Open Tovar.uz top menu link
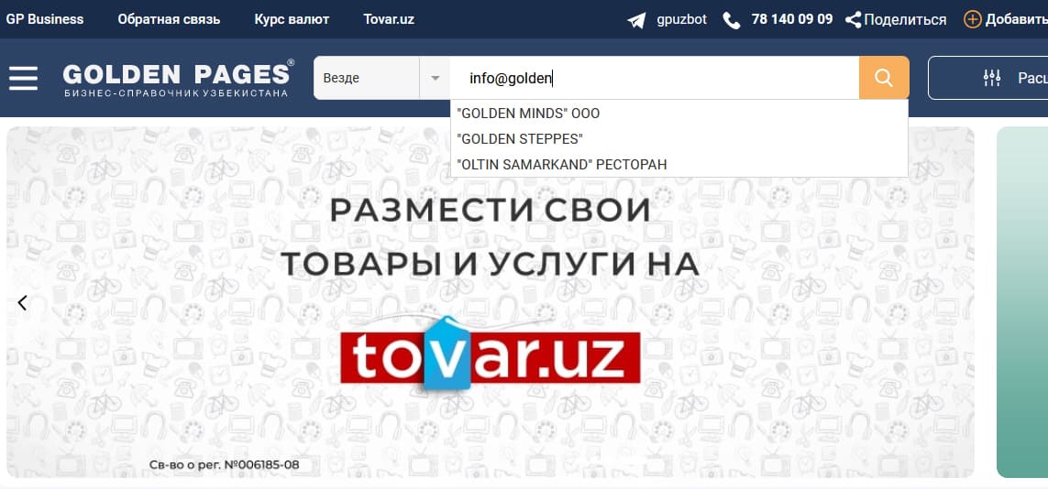The image size is (1048, 489). click(x=389, y=19)
